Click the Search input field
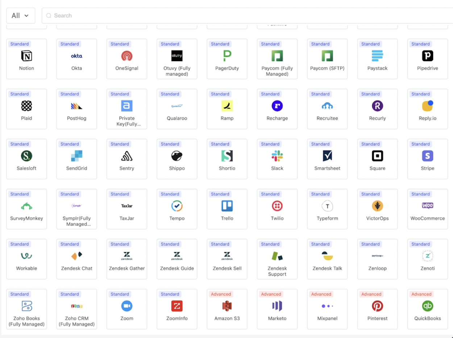The width and height of the screenshot is (453, 338). (x=246, y=16)
